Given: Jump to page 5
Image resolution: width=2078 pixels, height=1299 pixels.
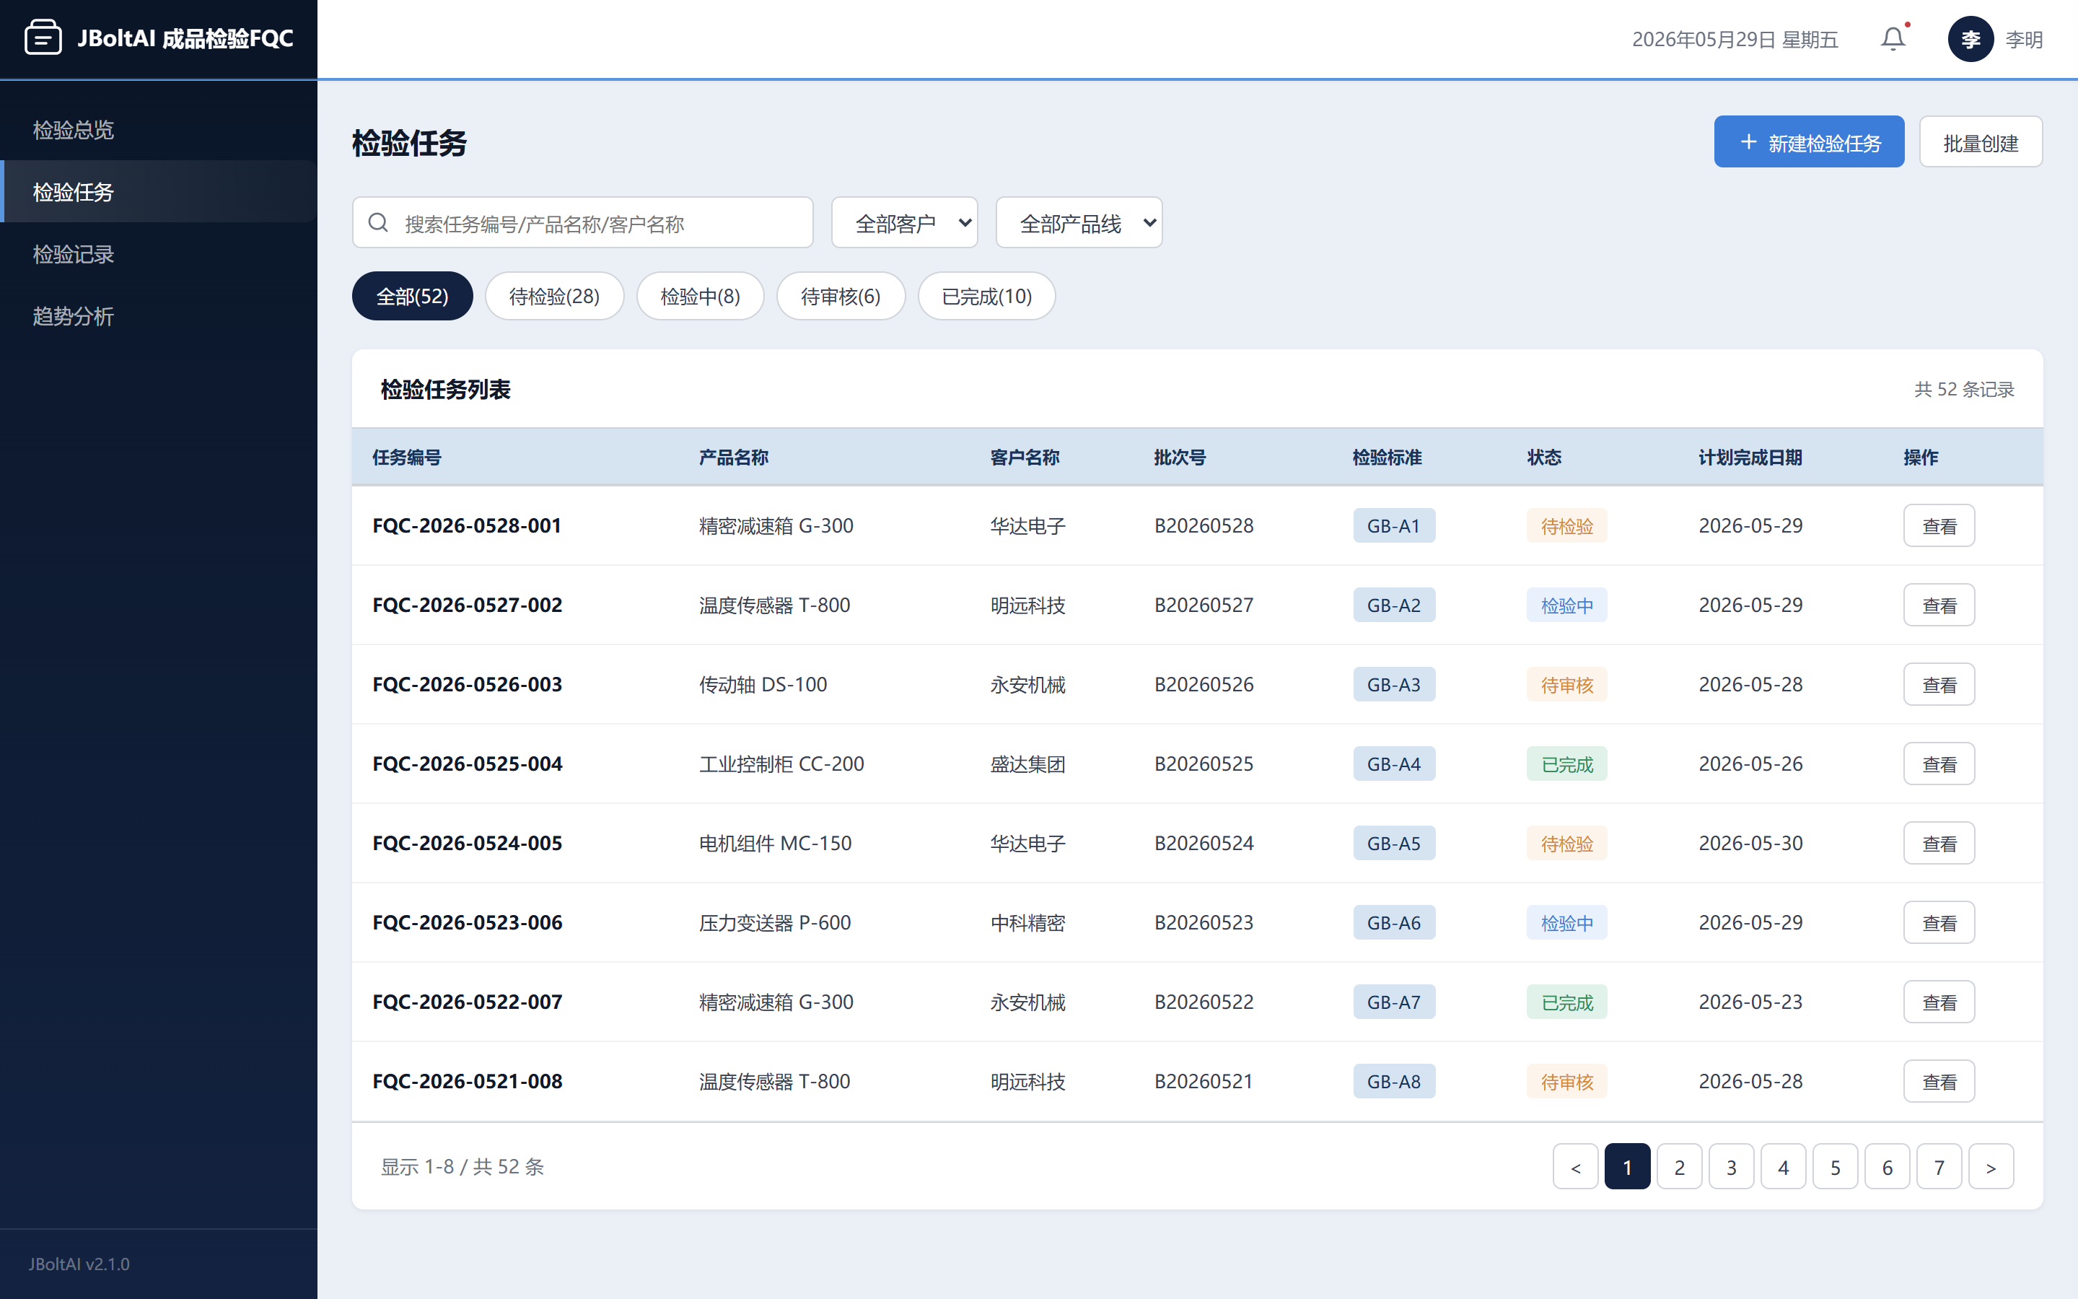Looking at the screenshot, I should (x=1835, y=1167).
